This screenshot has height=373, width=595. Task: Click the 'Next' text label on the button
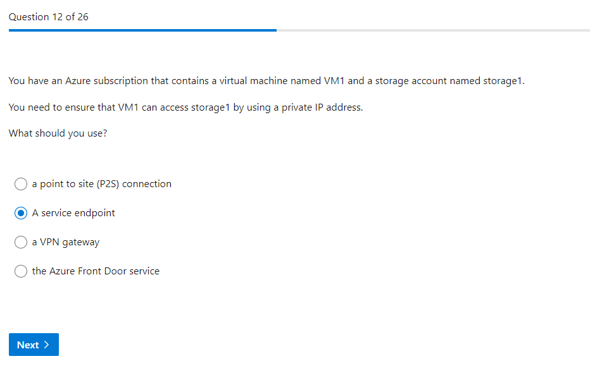tap(28, 345)
